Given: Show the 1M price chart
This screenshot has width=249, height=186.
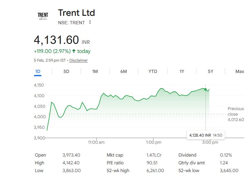Looking at the screenshot, I should click(x=95, y=71).
